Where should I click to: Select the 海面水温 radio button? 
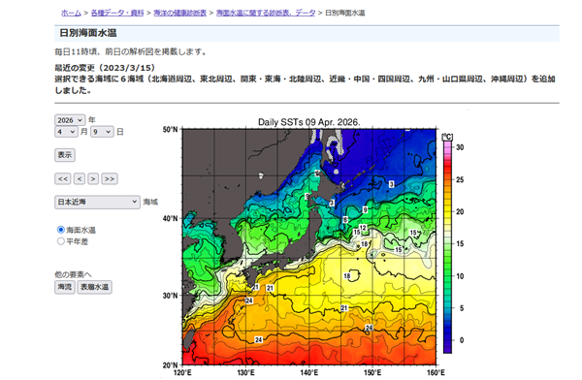pos(61,230)
